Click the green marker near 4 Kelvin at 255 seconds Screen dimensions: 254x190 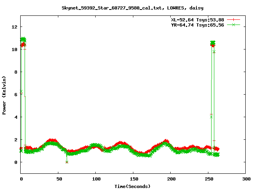[211, 117]
